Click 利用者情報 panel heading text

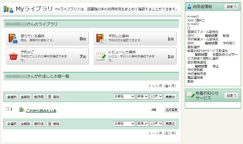pyautogui.click(x=202, y=7)
